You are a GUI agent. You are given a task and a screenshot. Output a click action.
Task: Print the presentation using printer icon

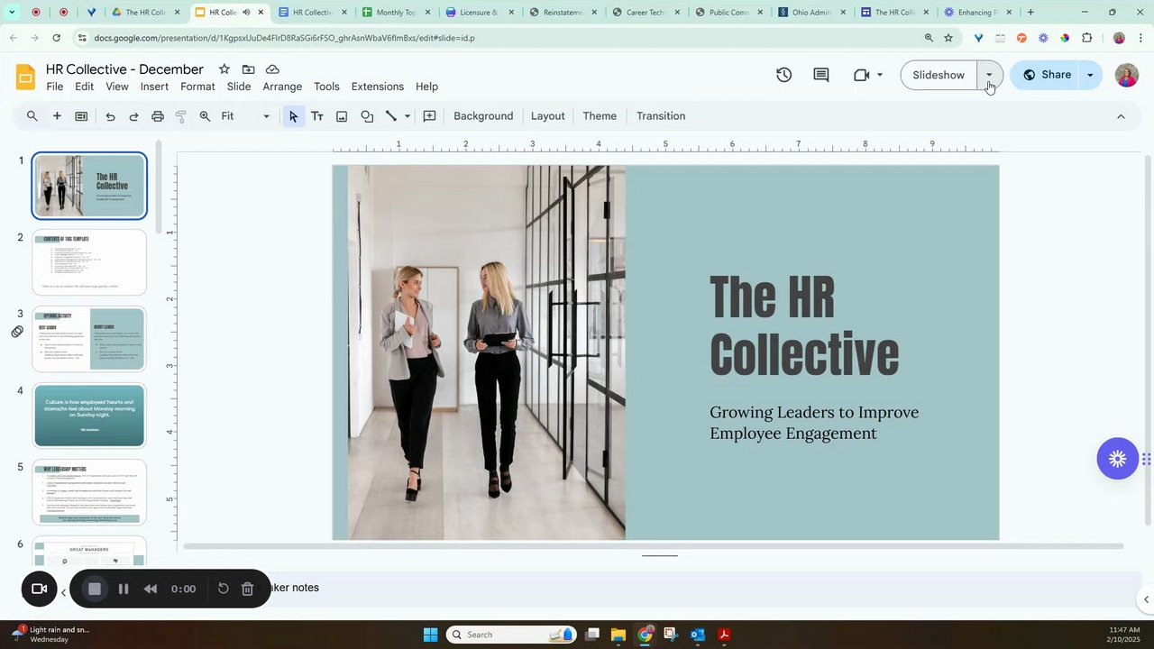158,116
